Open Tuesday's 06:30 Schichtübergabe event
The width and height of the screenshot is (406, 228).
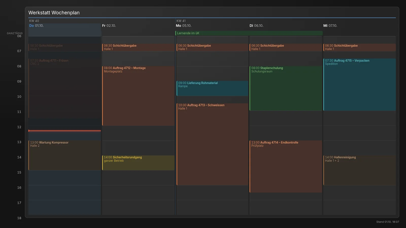(286, 47)
